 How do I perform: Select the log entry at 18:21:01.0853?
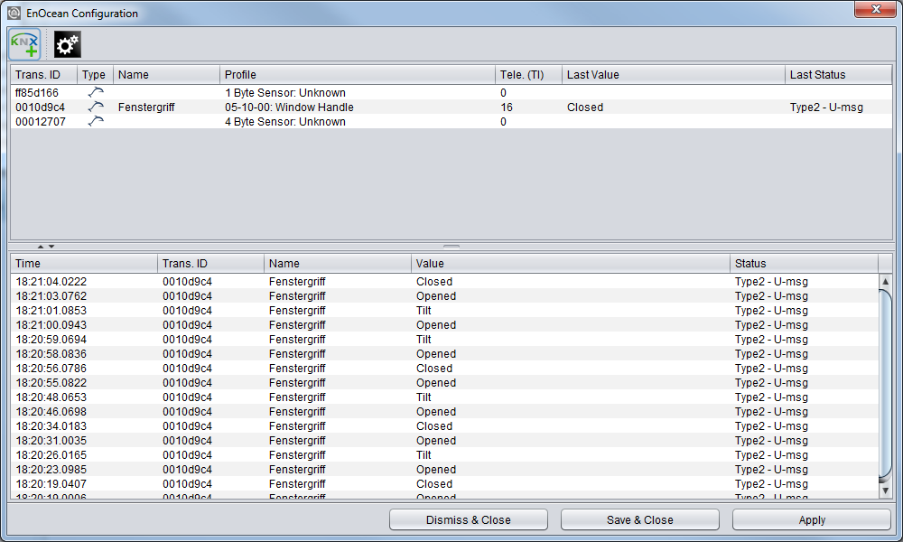point(444,311)
